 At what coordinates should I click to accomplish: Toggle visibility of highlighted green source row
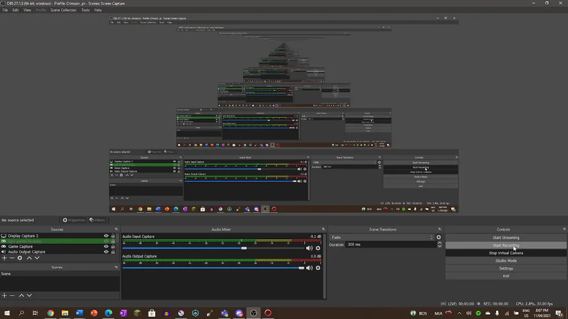click(106, 241)
